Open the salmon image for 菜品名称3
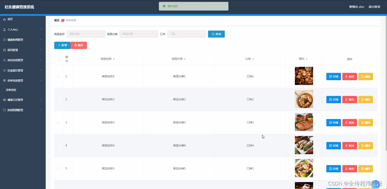Viewport: 387px width, 189px height. 304,122
